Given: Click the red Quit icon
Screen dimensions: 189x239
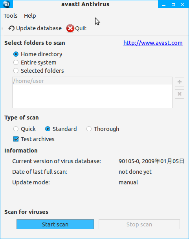Looking at the screenshot, I should click(x=70, y=28).
